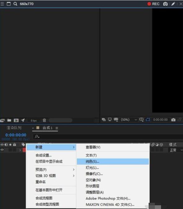The height and width of the screenshot is (209, 183).
Task: Open grid and guide options icon
Action: pos(142,119)
